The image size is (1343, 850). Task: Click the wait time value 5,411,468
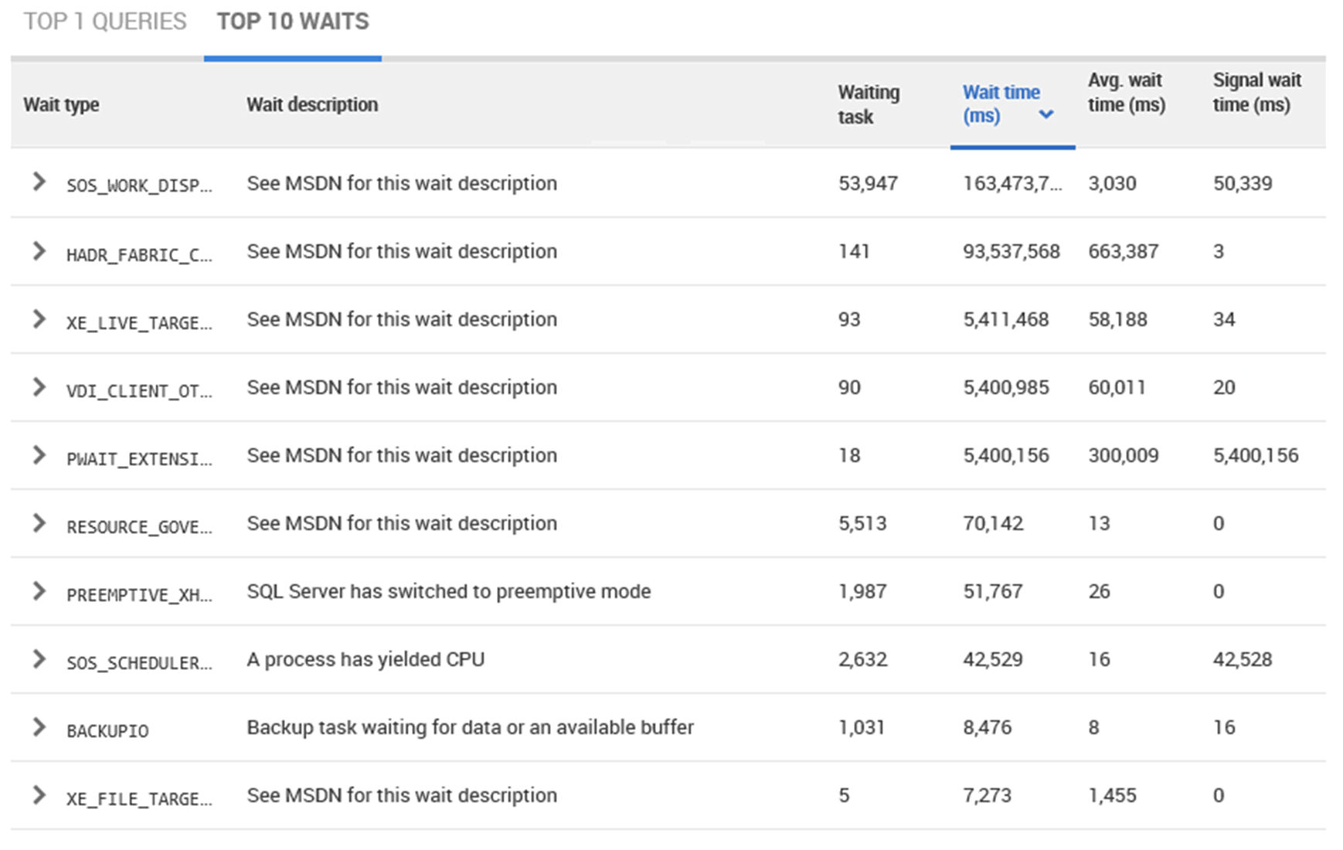pos(1006,319)
